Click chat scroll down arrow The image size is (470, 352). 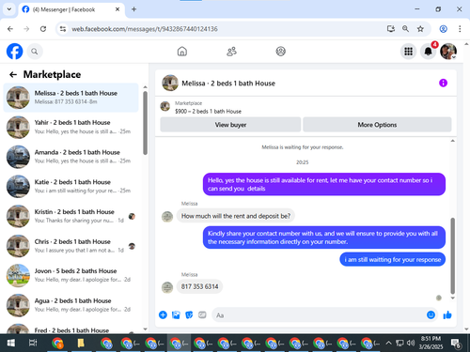pyautogui.click(x=452, y=298)
